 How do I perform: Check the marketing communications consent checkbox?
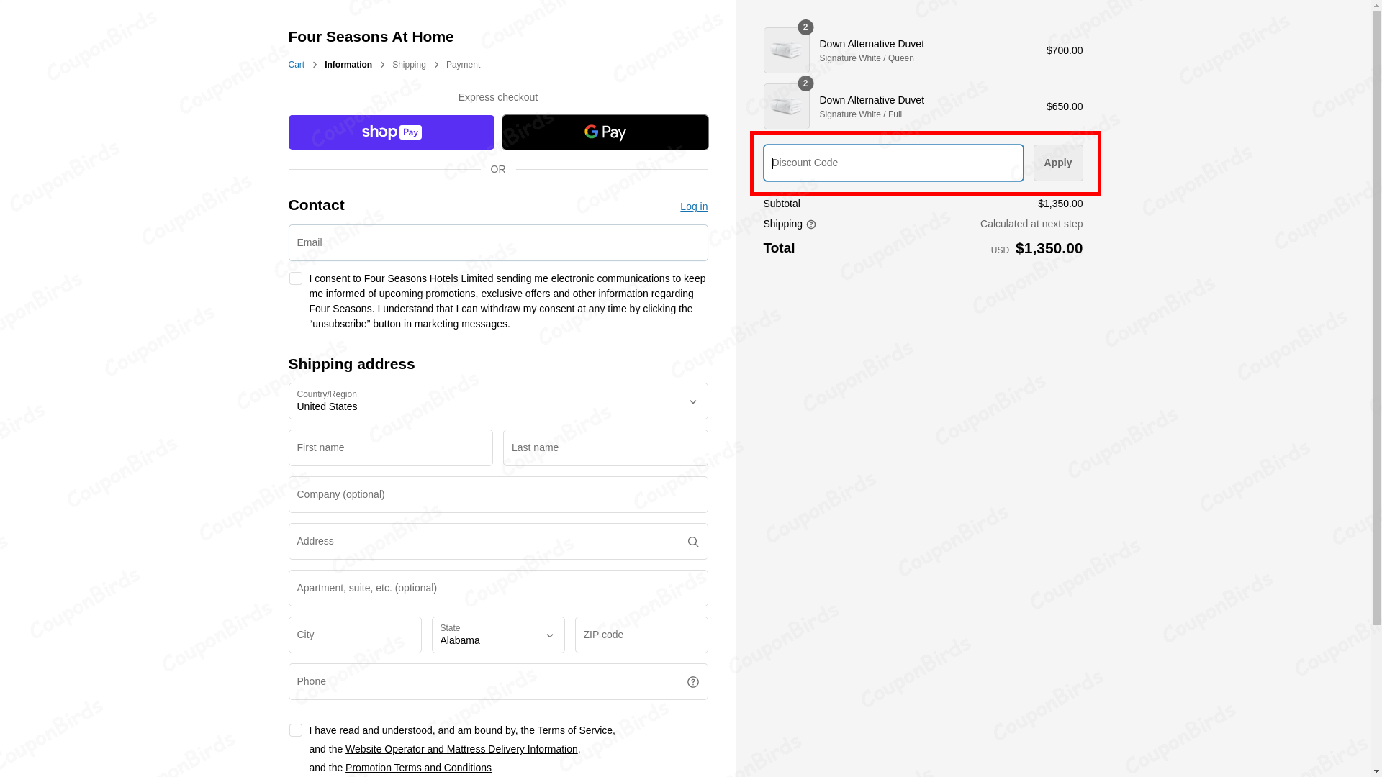click(295, 278)
